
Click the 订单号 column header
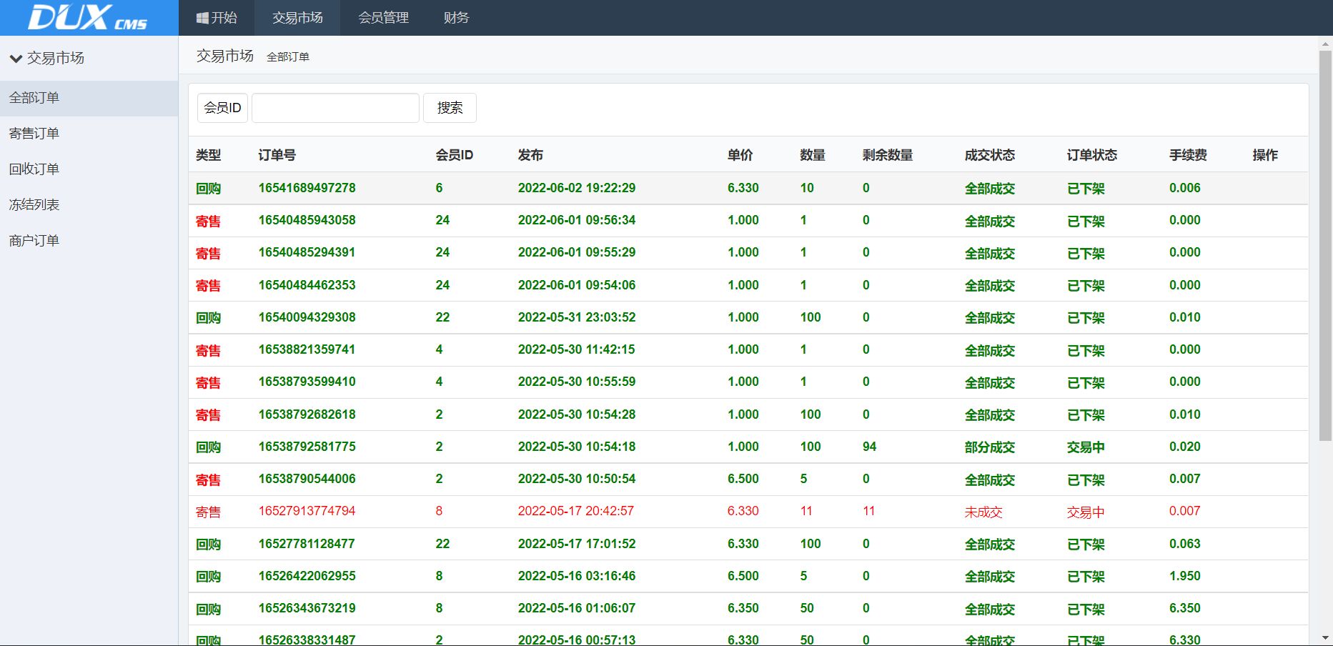point(277,155)
